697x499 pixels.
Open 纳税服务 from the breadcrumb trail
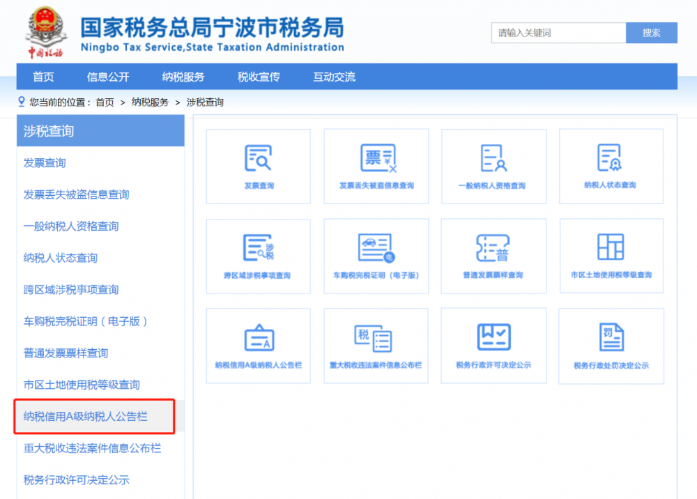pyautogui.click(x=148, y=101)
